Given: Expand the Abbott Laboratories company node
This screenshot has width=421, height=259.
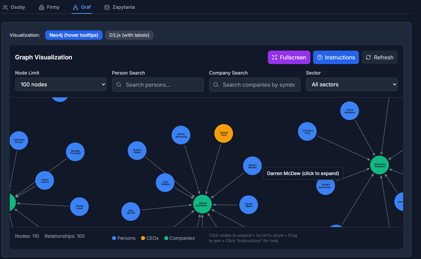Looking at the screenshot, I should (202, 204).
